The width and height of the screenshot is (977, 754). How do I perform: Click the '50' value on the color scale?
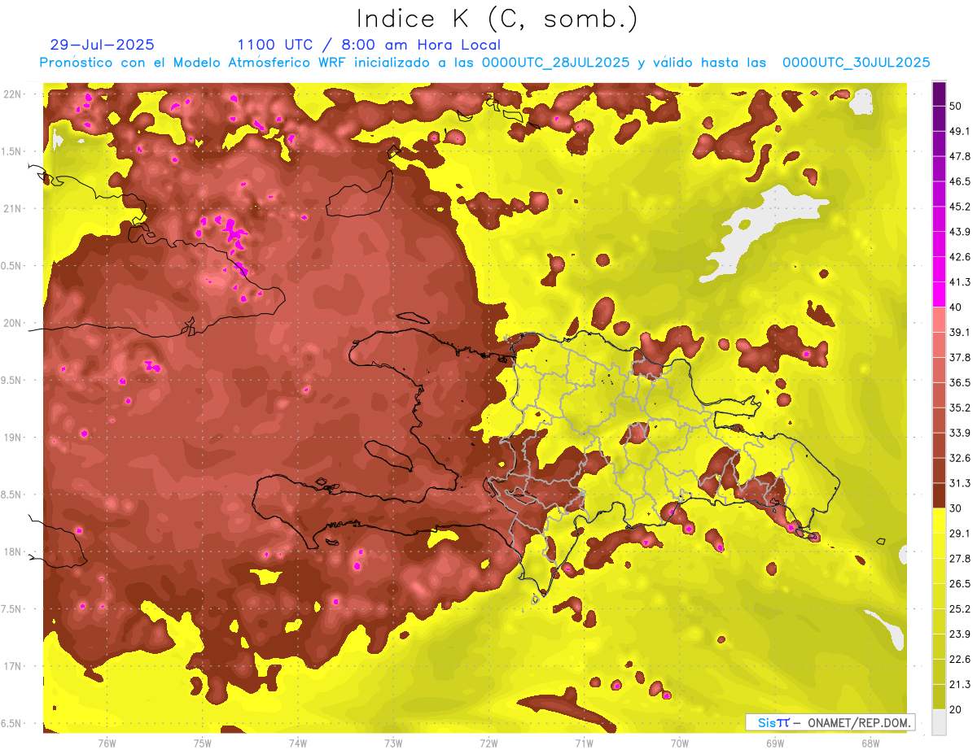[x=957, y=106]
